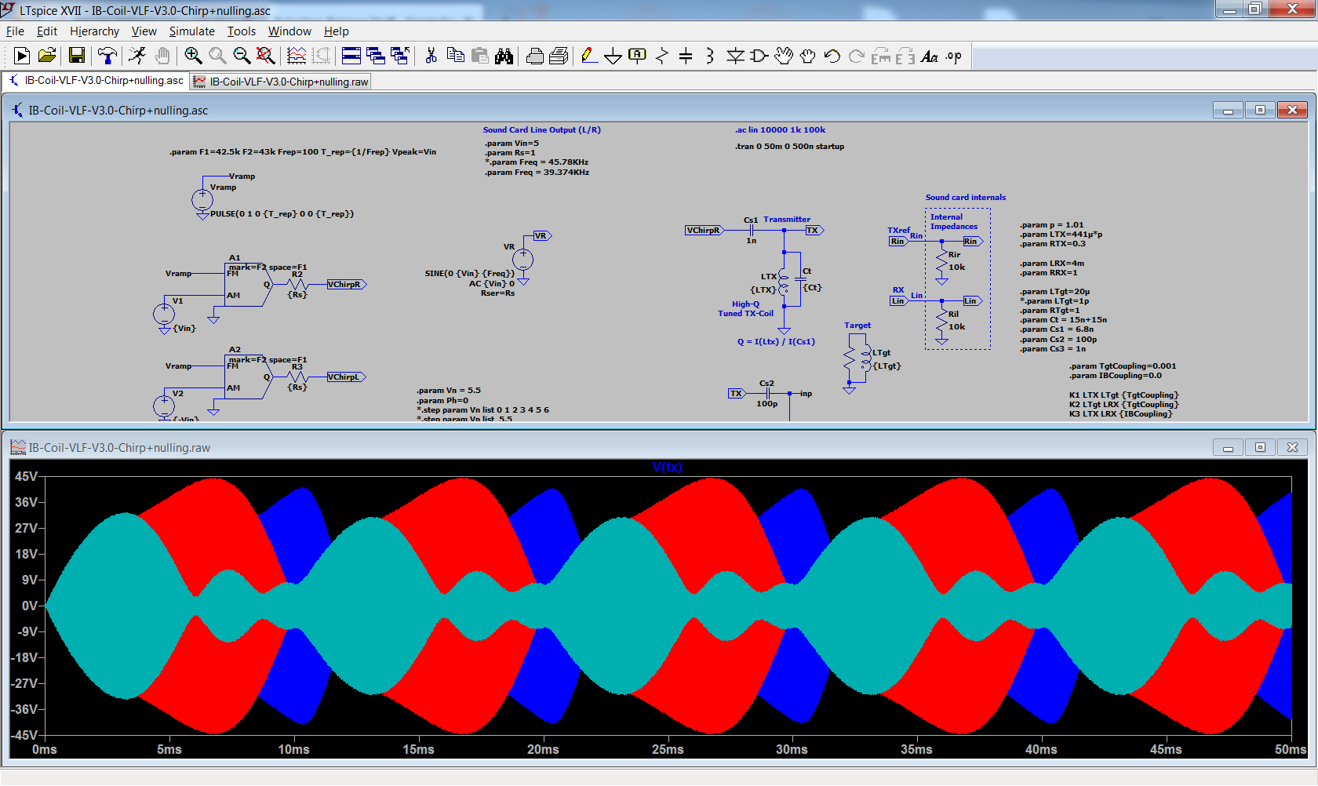Maximize the schematic .asc child window
The height and width of the screenshot is (786, 1318).
[x=1260, y=110]
